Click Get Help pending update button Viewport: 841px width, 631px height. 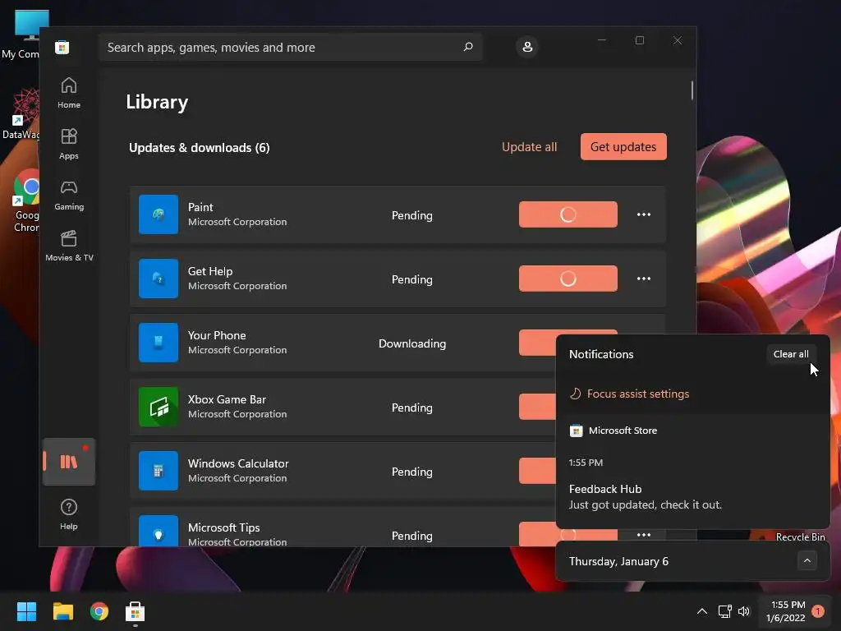pos(568,279)
